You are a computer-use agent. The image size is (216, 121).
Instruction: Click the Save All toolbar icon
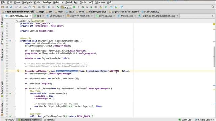click(x=7, y=7)
